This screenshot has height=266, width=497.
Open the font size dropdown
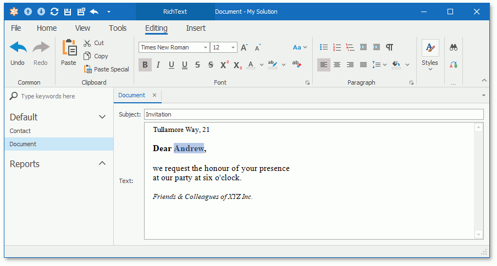pos(233,47)
